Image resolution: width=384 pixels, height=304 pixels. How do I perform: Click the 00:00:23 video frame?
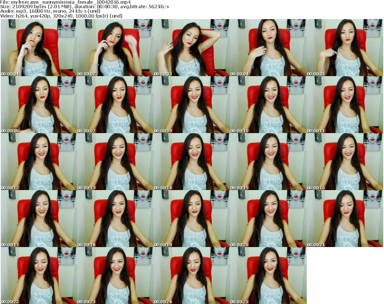click(x=115, y=276)
